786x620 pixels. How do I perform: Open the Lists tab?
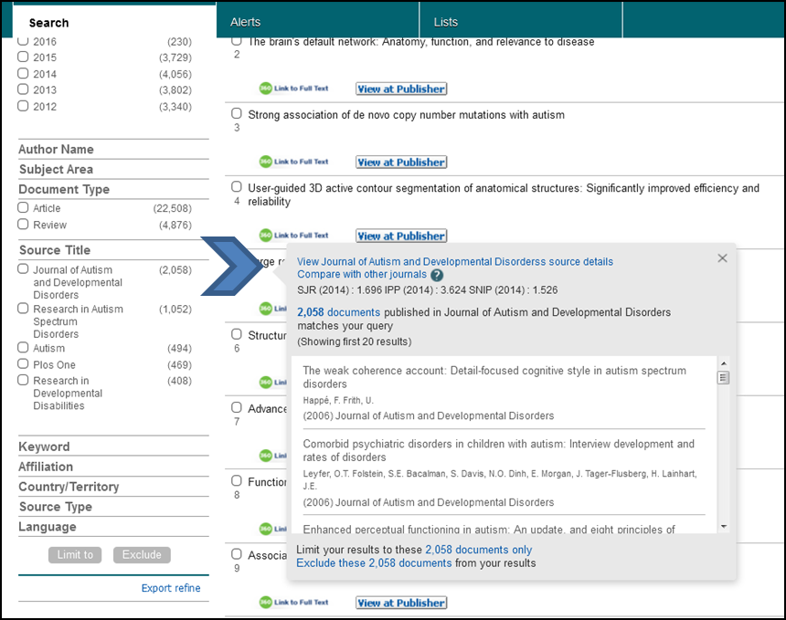446,22
